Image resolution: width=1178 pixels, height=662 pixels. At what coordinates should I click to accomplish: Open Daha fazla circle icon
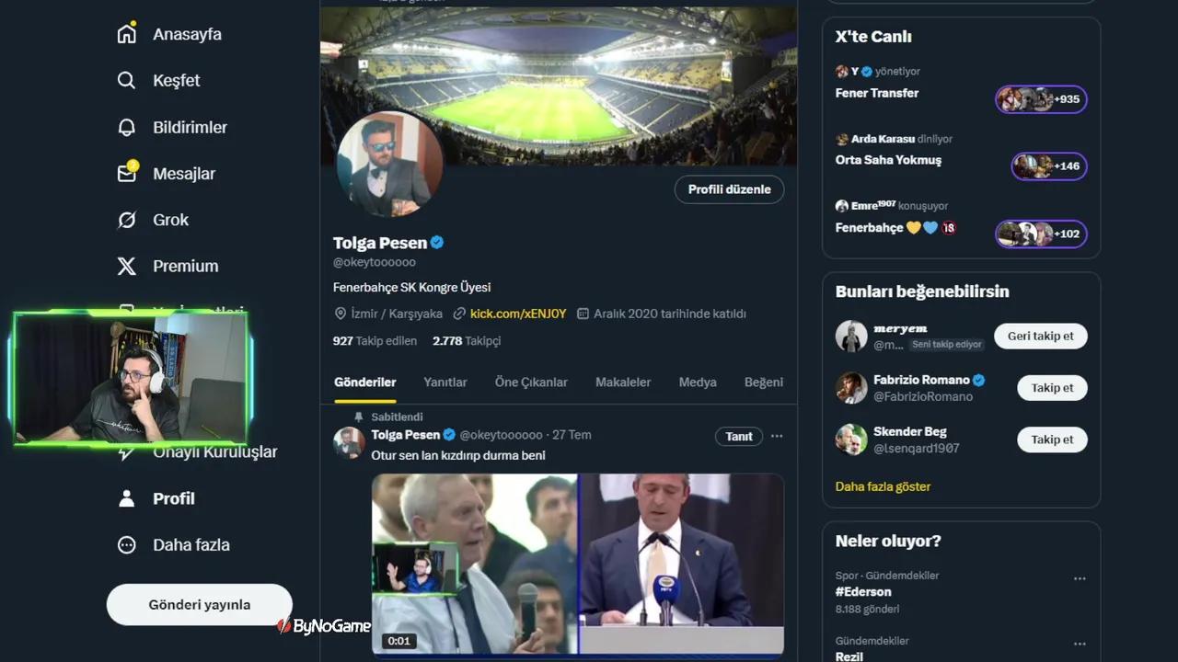pyautogui.click(x=127, y=545)
